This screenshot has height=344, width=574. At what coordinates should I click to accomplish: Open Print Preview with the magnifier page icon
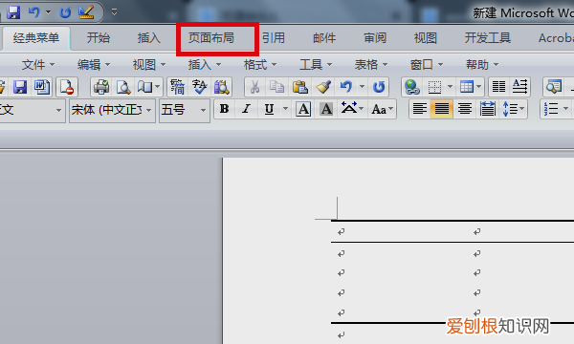click(123, 87)
